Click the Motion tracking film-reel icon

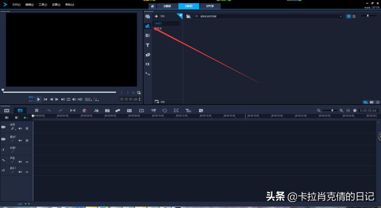click(x=118, y=111)
